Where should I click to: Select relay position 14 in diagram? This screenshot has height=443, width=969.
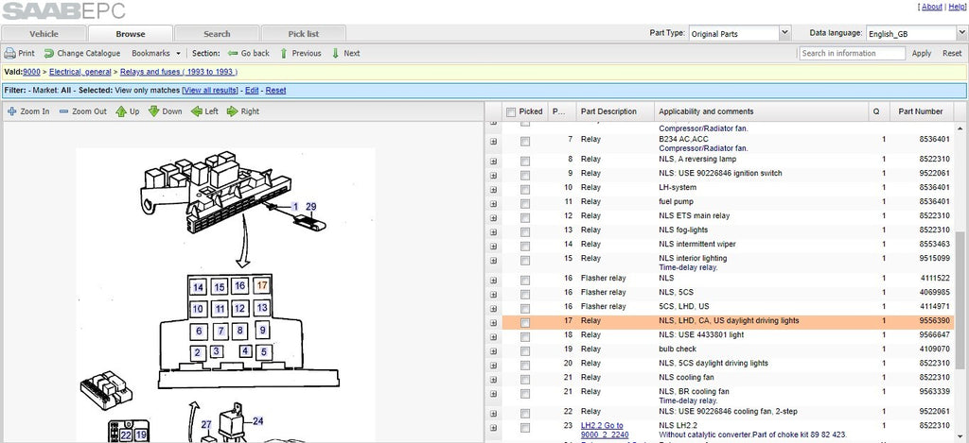pyautogui.click(x=198, y=287)
